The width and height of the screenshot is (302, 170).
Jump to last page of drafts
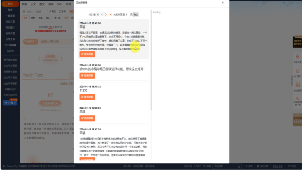coord(110,15)
